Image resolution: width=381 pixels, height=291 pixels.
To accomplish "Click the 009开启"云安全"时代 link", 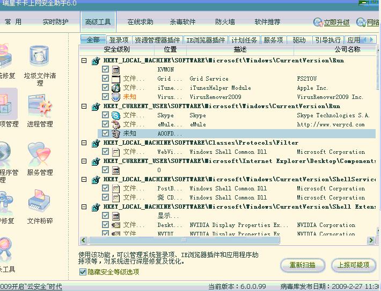I will coord(31,286).
